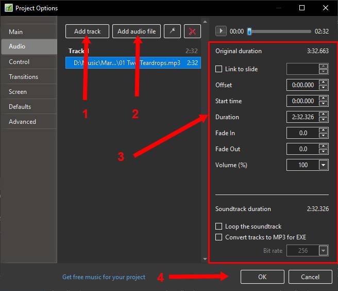This screenshot has height=291, width=338.
Task: Open the Transitions tab
Action: (29, 77)
